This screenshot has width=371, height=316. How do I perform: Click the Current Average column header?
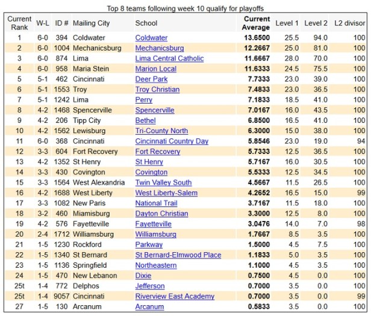tap(257, 23)
